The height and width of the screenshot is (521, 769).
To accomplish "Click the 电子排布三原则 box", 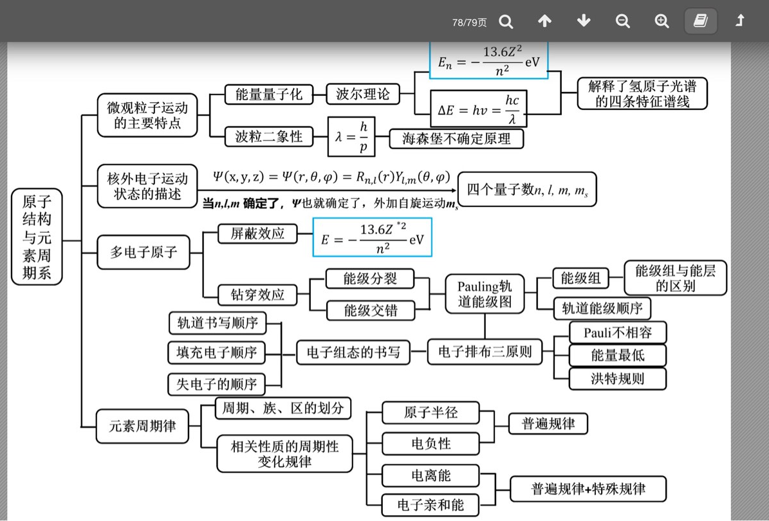I will click(x=485, y=352).
